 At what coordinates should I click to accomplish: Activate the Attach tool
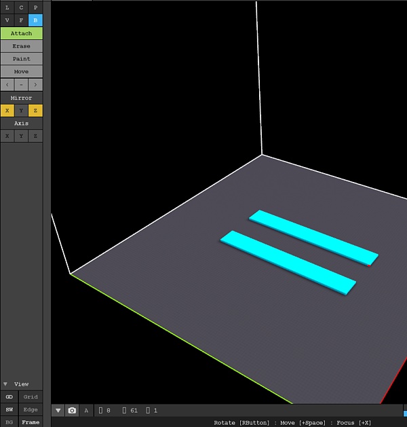coord(21,33)
